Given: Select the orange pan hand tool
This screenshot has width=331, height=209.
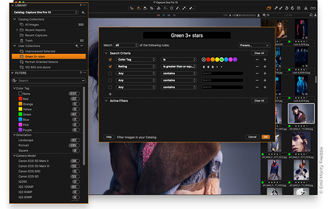Looking at the screenshot, I should pos(138,8).
